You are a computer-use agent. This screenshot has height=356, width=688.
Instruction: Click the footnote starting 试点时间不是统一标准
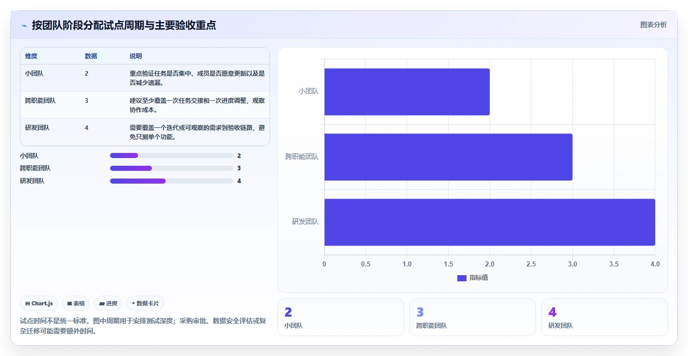tap(143, 326)
